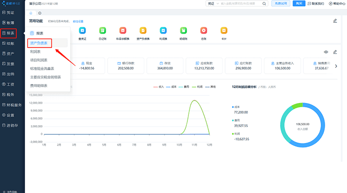Choose 资产负债表 in the 报表 submenu
The image size is (347, 193).
tap(39, 43)
